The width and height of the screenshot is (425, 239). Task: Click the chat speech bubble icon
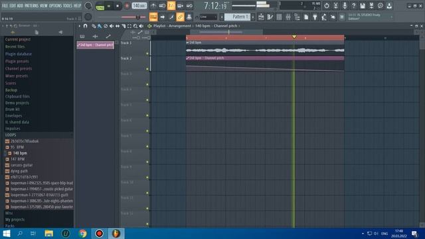click(x=381, y=5)
